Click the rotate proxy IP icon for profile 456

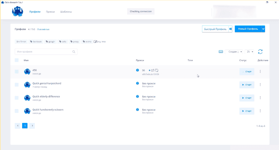tap(157, 70)
